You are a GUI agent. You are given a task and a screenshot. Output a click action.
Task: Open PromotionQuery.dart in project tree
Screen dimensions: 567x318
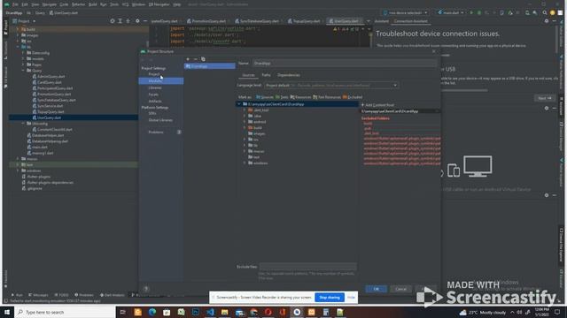(x=51, y=95)
